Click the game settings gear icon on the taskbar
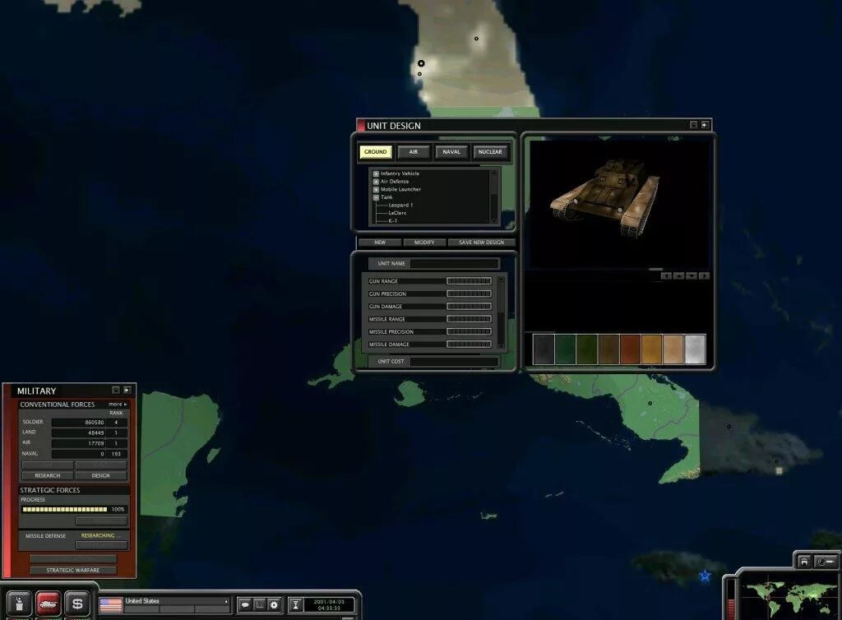842x620 pixels. [274, 604]
